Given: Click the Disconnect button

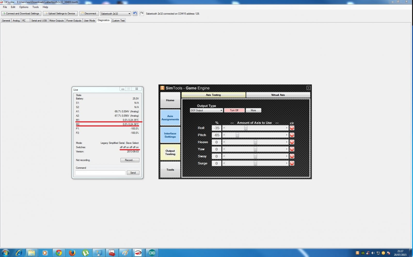Looking at the screenshot, I should [x=89, y=13].
